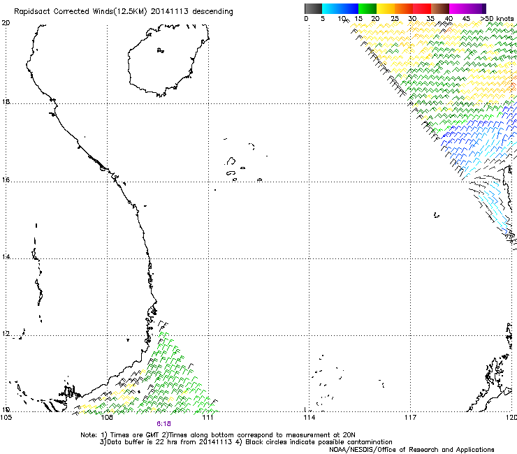Image resolution: width=517 pixels, height=454 pixels.
Task: Click the Hainan island outline on the map
Action: pos(168,60)
